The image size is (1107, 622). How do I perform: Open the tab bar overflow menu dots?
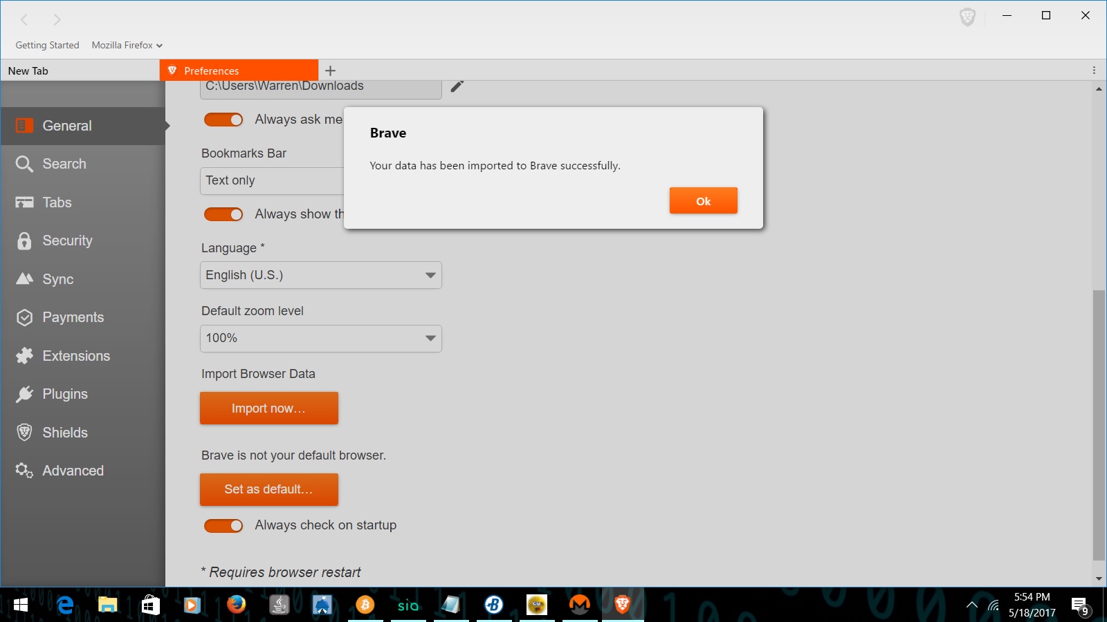(1094, 70)
